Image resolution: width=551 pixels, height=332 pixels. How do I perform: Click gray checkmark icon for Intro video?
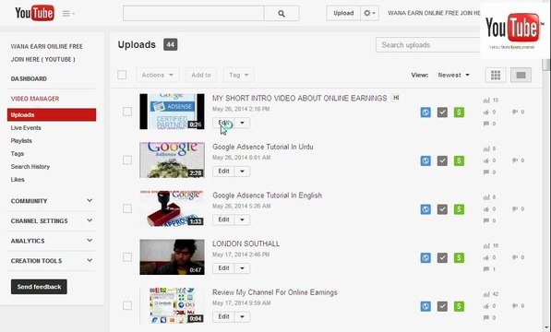[442, 113]
